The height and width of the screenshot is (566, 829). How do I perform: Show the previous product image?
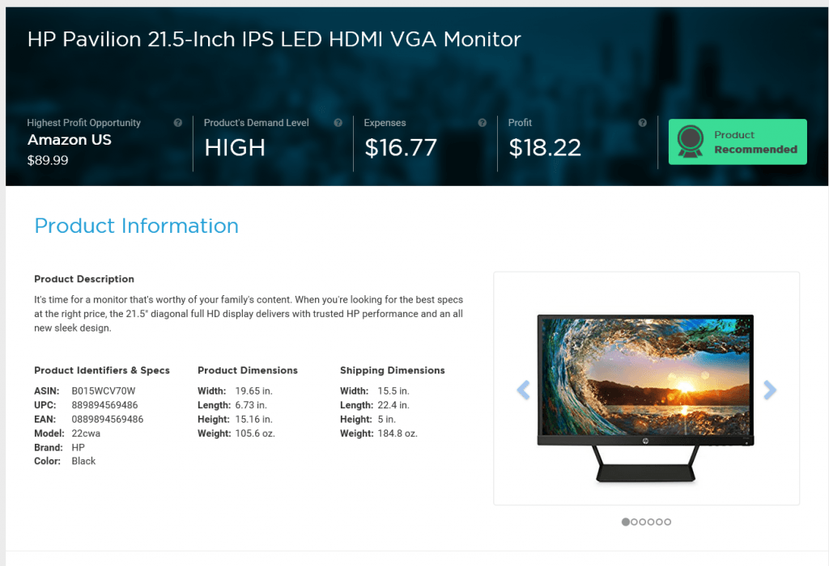(523, 391)
